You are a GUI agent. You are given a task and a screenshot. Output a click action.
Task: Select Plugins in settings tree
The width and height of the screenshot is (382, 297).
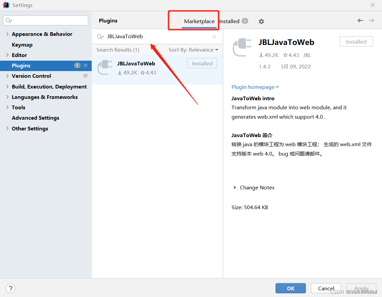(x=46, y=66)
